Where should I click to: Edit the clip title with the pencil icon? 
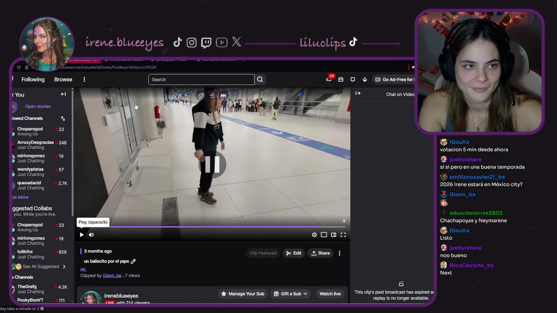coord(133,261)
